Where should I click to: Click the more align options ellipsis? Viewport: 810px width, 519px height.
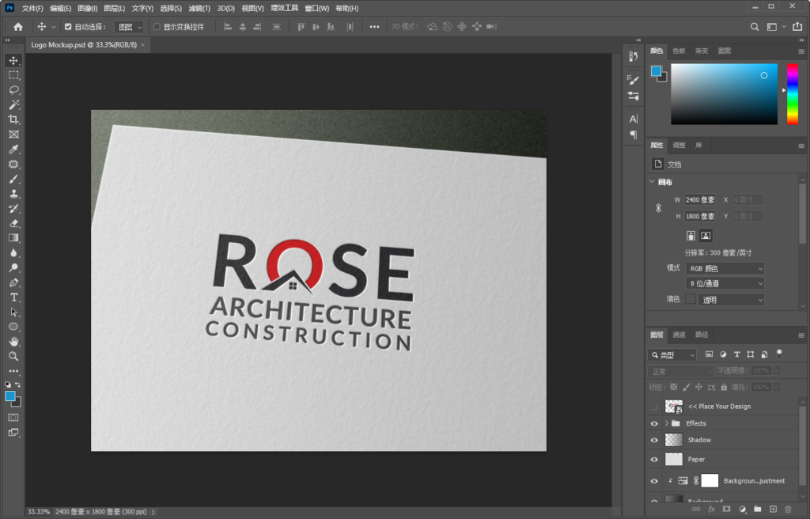[x=374, y=27]
